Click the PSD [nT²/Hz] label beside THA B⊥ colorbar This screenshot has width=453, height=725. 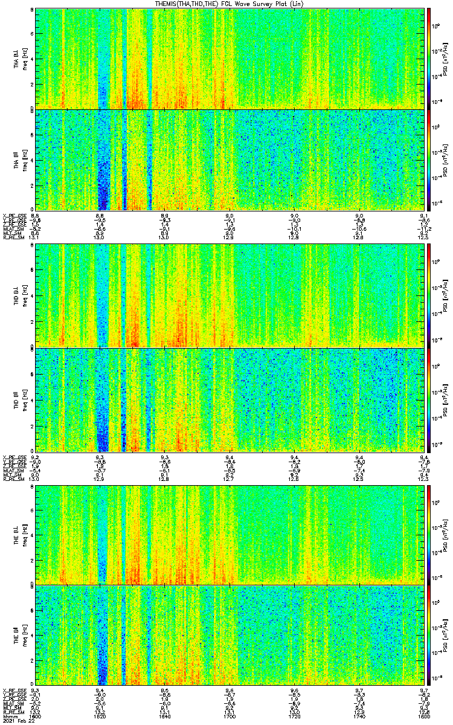click(x=446, y=59)
